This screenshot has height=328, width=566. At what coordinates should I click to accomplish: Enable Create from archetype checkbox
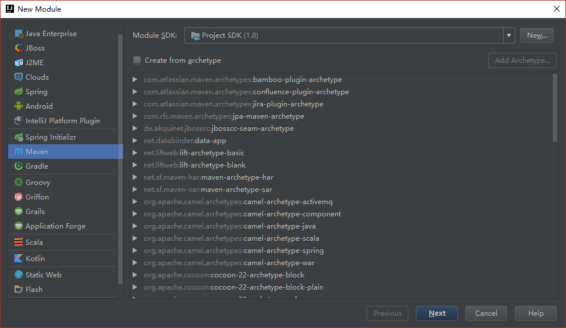point(137,60)
